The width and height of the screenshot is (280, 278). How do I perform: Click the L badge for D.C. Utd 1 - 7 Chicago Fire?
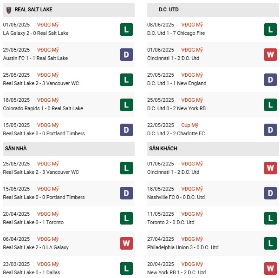coord(271,30)
